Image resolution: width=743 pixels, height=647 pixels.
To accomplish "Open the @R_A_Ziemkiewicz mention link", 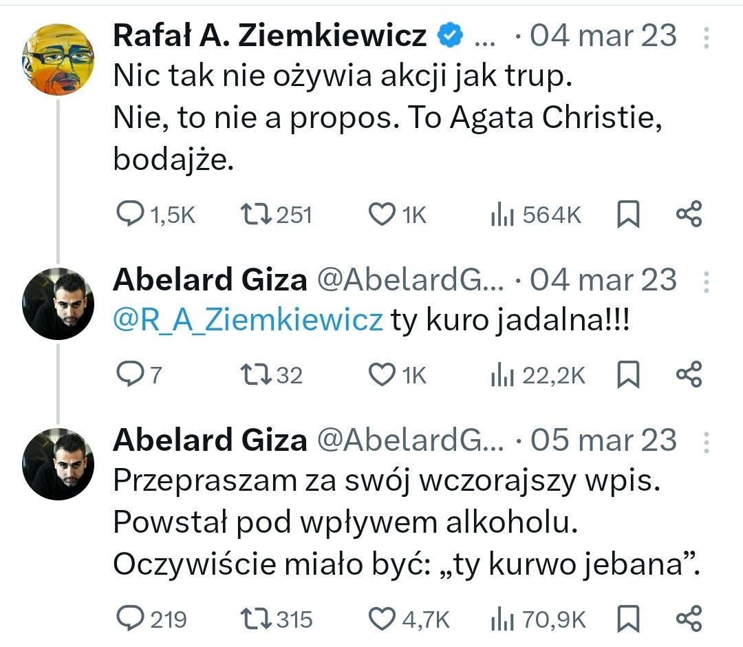I will (247, 321).
